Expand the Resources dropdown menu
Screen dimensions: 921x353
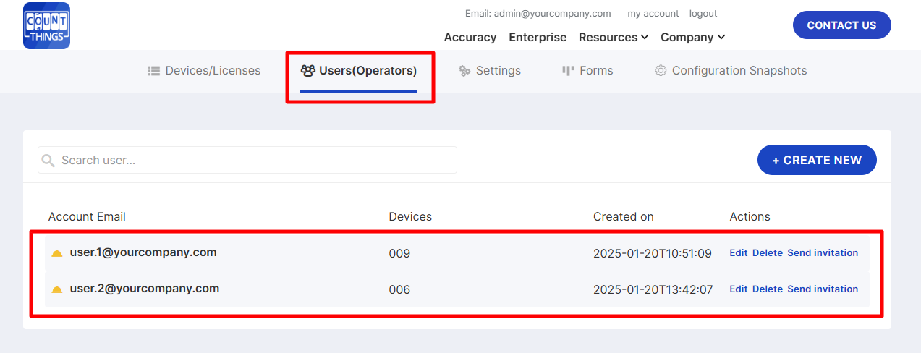coord(614,37)
